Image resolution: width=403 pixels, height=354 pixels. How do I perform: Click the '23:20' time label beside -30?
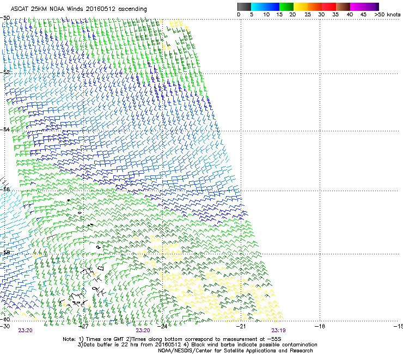(25, 331)
